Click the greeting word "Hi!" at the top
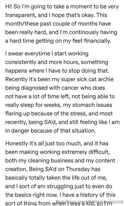125x206 pixels. point(9,6)
